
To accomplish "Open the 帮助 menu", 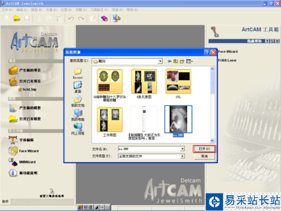I will [x=132, y=10].
